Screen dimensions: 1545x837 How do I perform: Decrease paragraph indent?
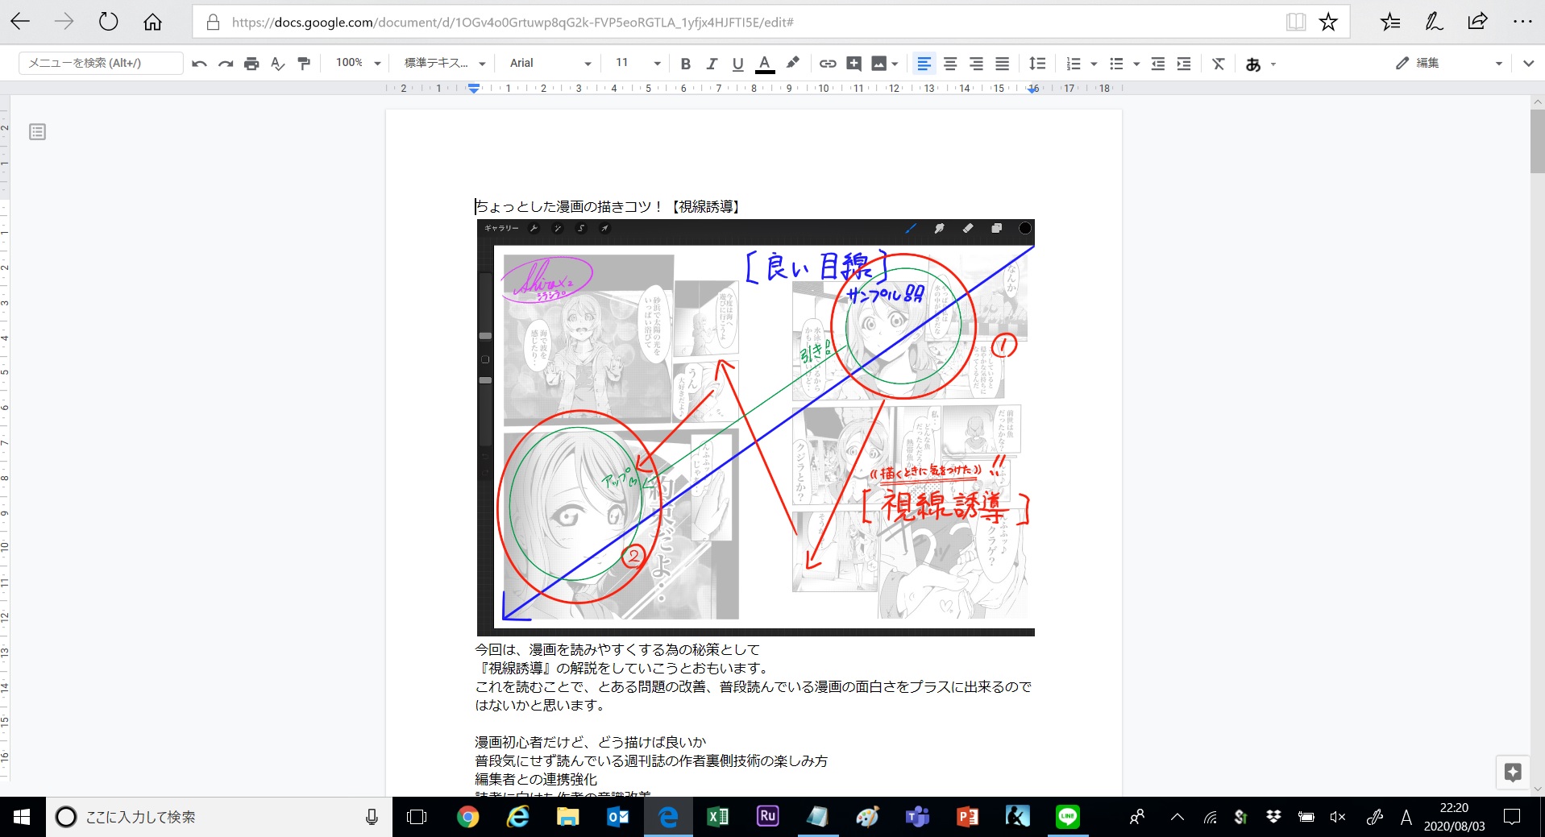click(x=1158, y=64)
